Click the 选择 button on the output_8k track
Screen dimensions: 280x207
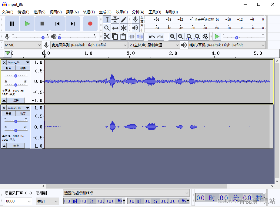16,146
